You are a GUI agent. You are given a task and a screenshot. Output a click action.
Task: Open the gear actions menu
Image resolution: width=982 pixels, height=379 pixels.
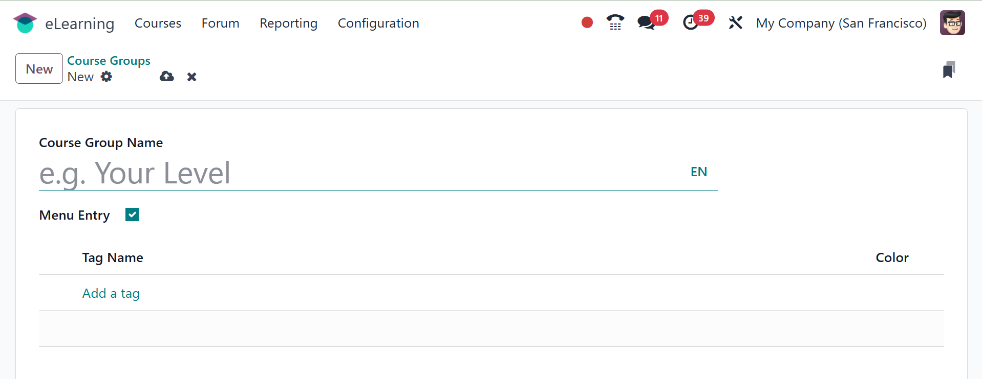106,77
